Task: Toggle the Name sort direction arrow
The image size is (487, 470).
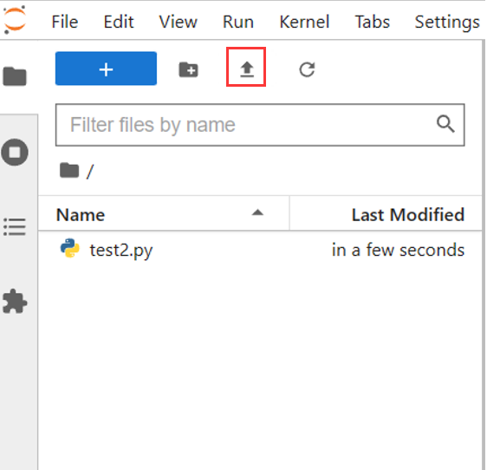Action: coord(257,212)
